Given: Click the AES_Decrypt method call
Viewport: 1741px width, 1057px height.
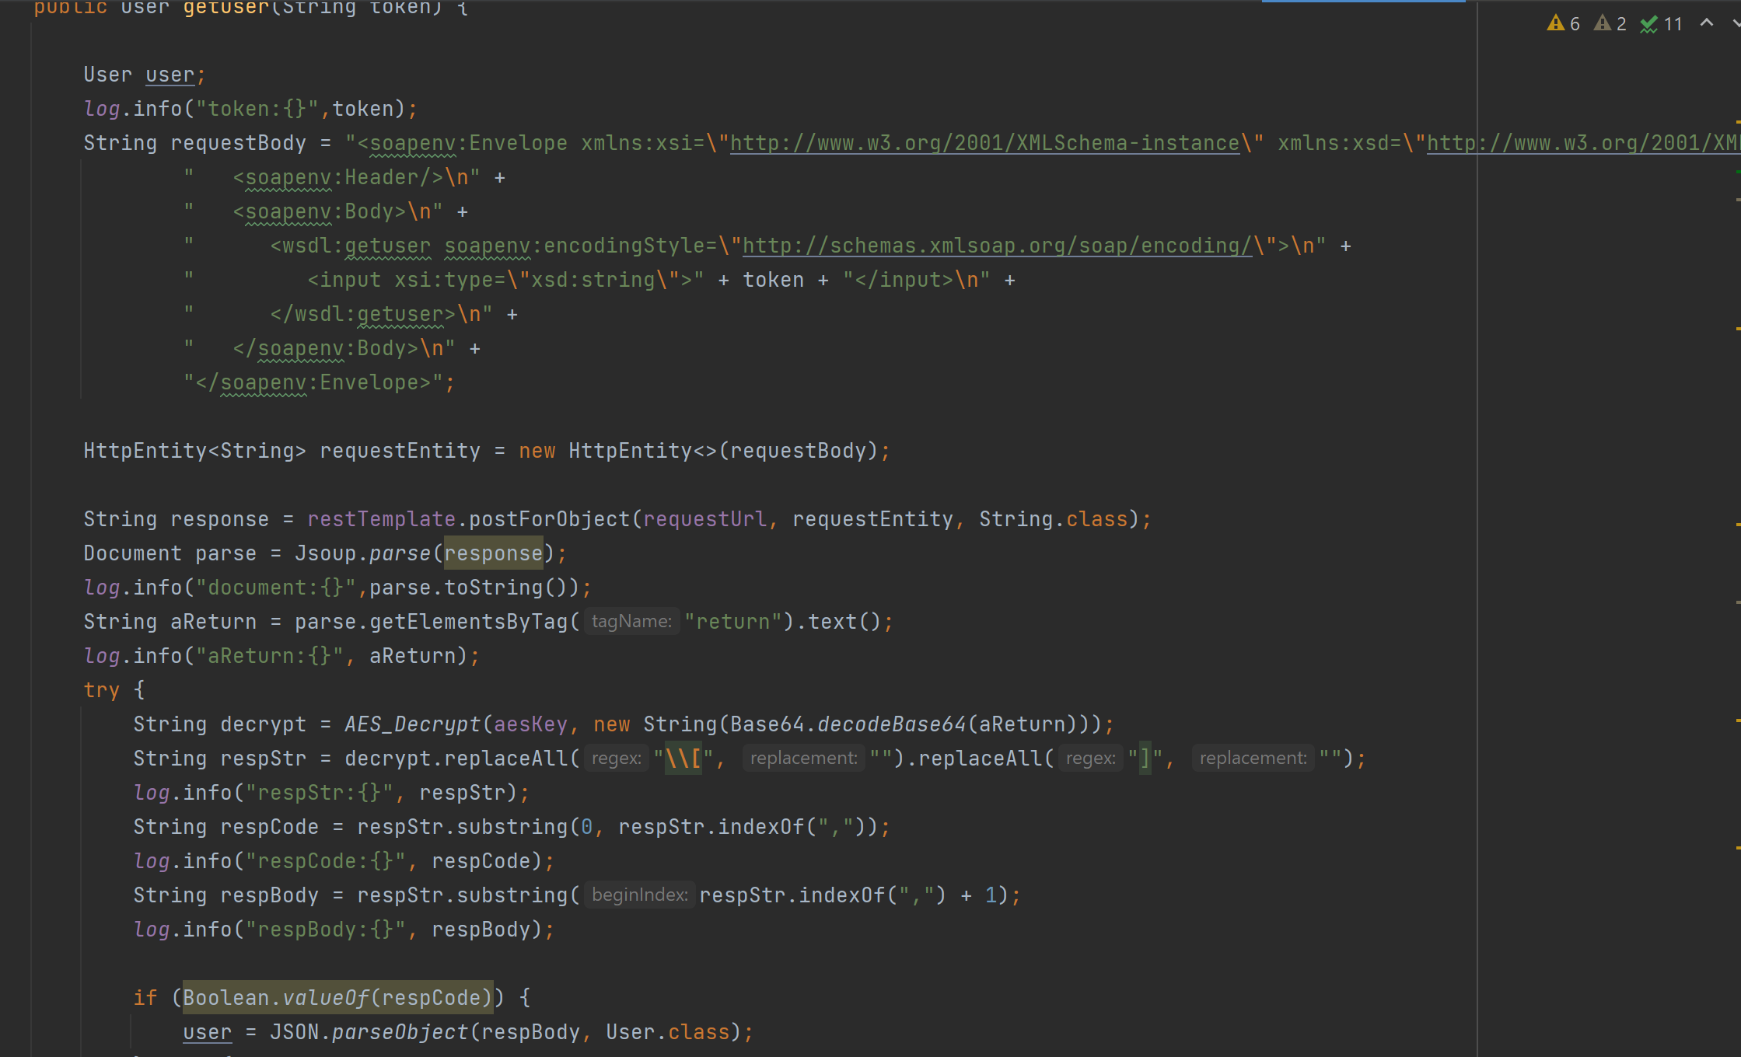Looking at the screenshot, I should point(413,724).
